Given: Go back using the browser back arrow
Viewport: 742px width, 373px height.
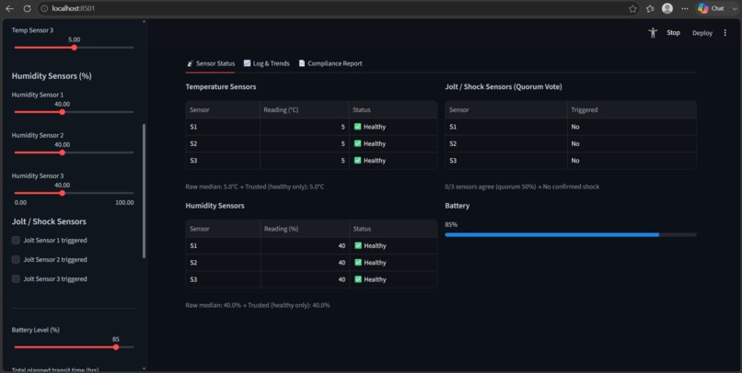Looking at the screenshot, I should (9, 8).
